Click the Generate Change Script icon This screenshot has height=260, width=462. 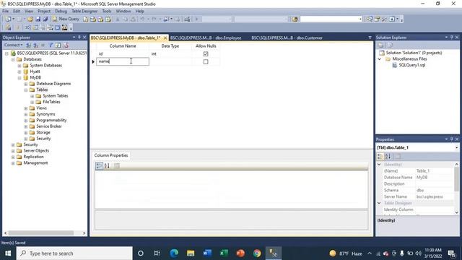point(8,27)
